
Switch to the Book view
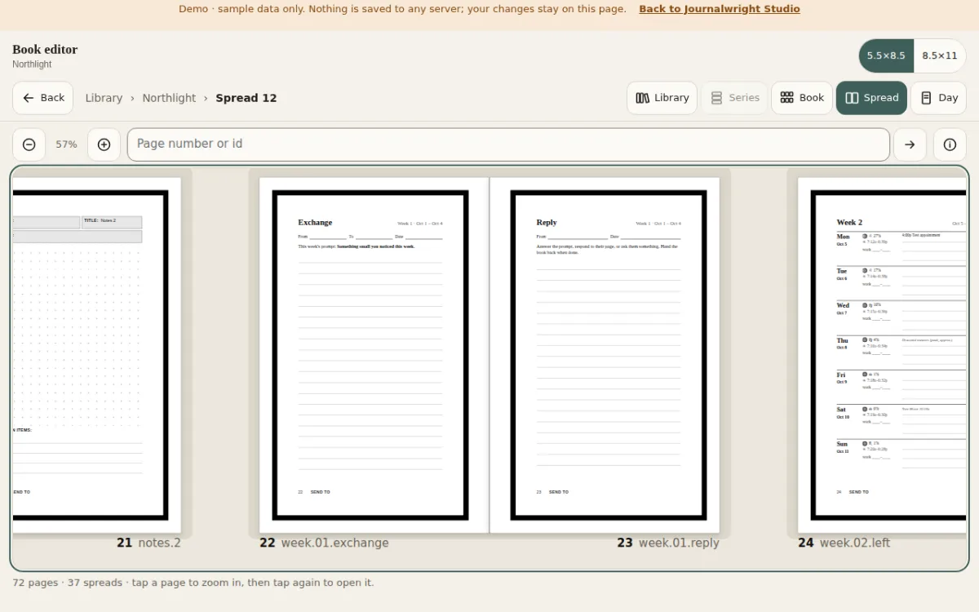click(x=802, y=98)
